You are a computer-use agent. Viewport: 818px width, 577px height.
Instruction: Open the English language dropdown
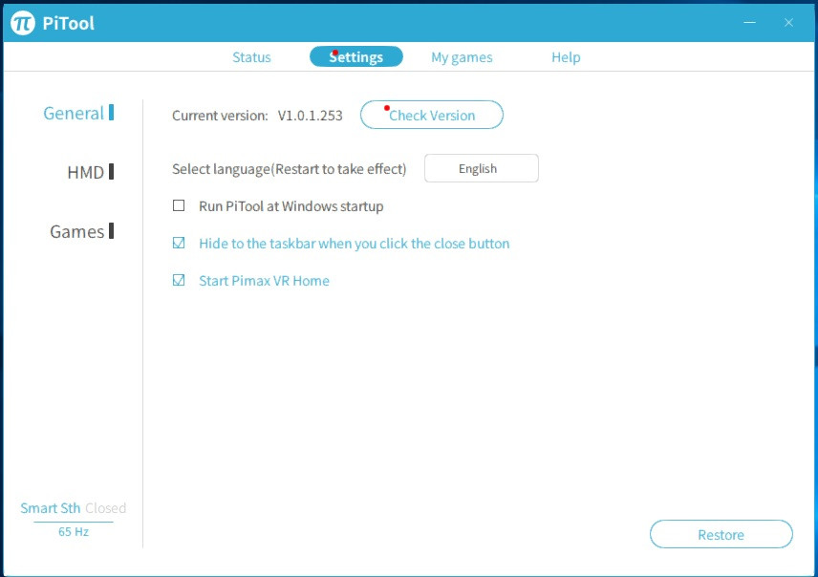tap(481, 168)
